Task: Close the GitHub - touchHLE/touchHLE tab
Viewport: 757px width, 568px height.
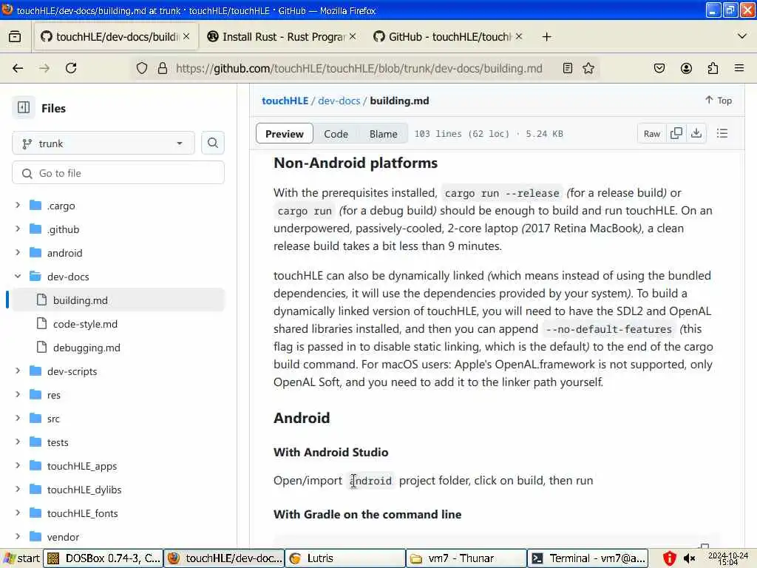Action: (518, 36)
